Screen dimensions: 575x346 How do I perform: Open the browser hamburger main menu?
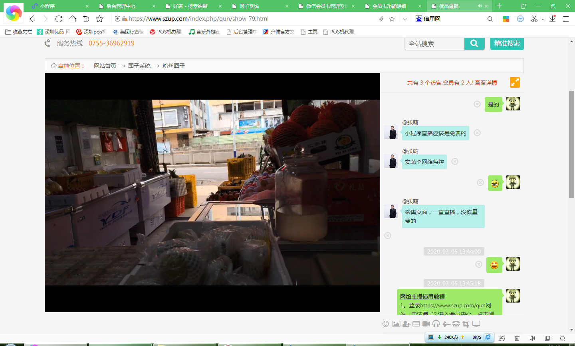[x=566, y=19]
